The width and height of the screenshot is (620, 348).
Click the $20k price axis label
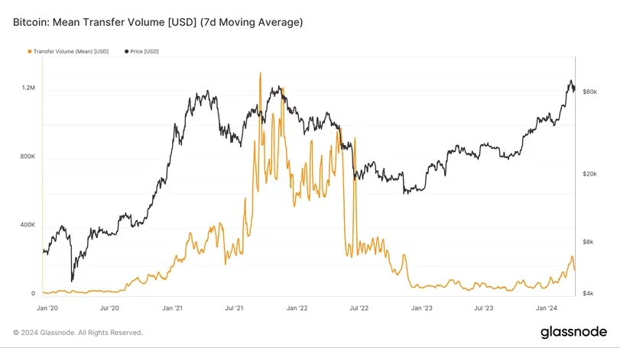[x=589, y=174]
